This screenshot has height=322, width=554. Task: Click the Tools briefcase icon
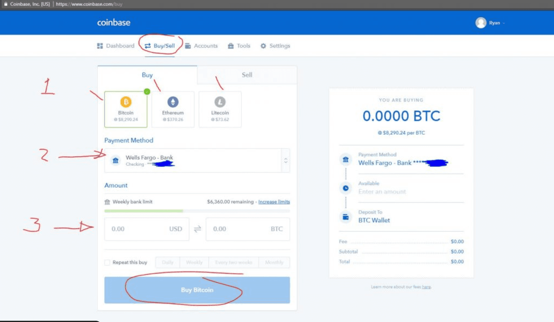point(231,46)
